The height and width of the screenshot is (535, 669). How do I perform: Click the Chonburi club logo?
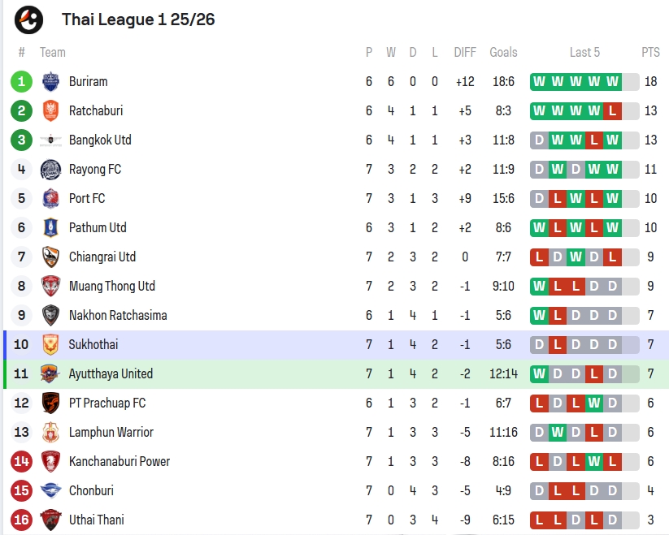[50, 491]
